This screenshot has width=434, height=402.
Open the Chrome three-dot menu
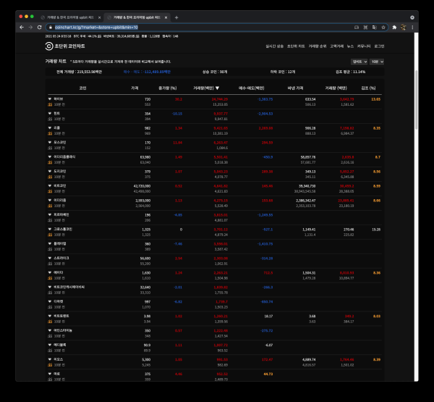[x=412, y=28]
